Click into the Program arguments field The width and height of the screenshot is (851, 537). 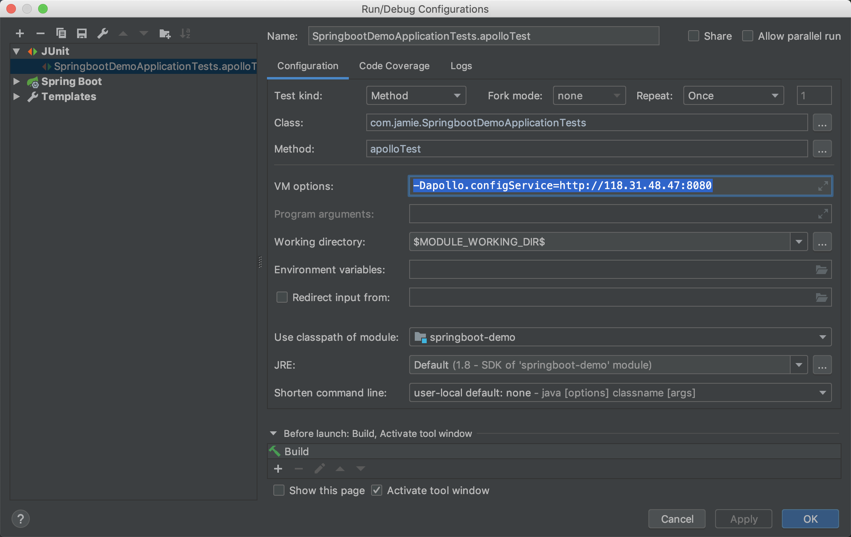click(612, 214)
